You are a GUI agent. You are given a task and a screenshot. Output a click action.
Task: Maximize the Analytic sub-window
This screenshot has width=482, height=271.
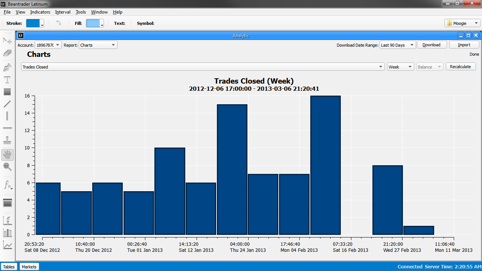(468, 35)
